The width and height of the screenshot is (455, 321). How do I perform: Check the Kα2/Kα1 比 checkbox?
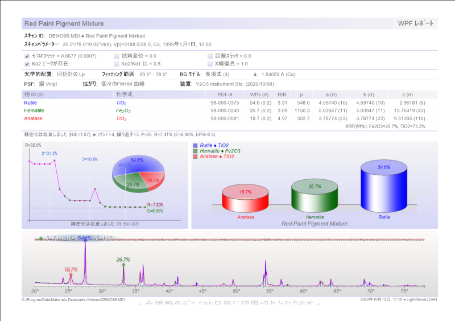point(117,64)
